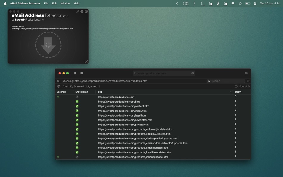The width and height of the screenshot is (283, 177).
Task: Uncheck should-scan for invisible/updates.htm
Action: 77,153
